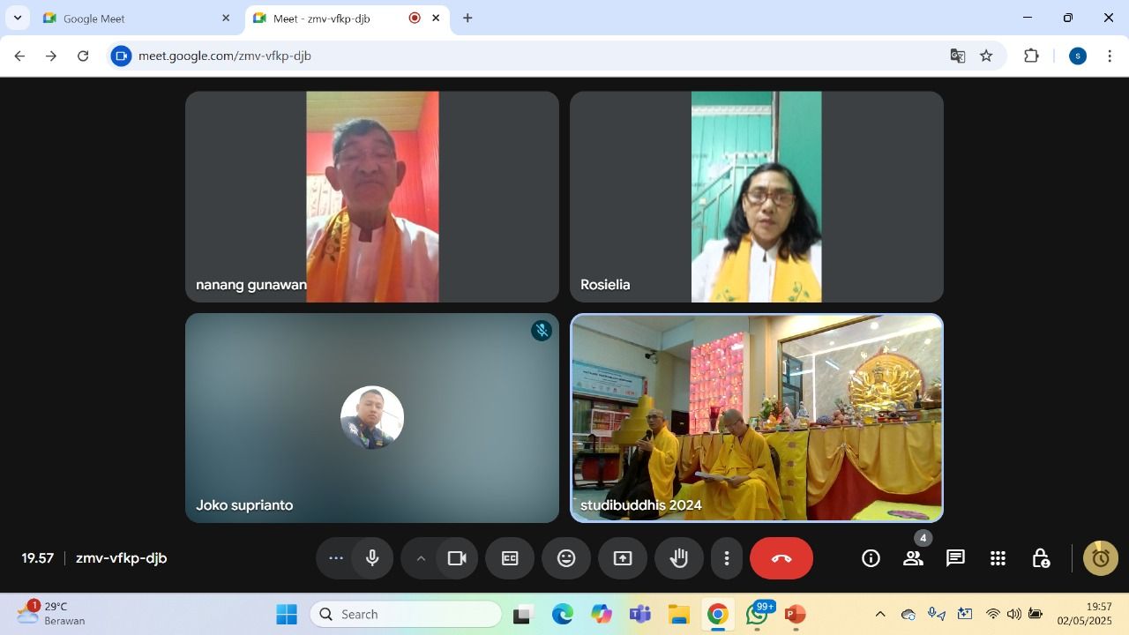Open the in-call chat messages
This screenshot has height=635, width=1129.
955,558
